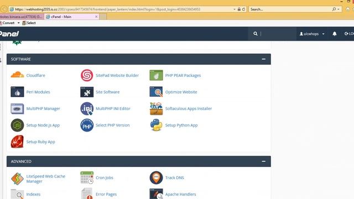Open the slcwhops user dropdown
Screen dimensions: 354x199
pyautogui.click(x=312, y=34)
